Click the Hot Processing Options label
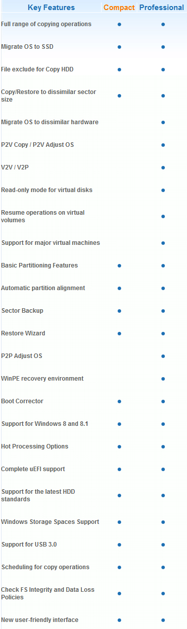The width and height of the screenshot is (187, 629). [35, 446]
